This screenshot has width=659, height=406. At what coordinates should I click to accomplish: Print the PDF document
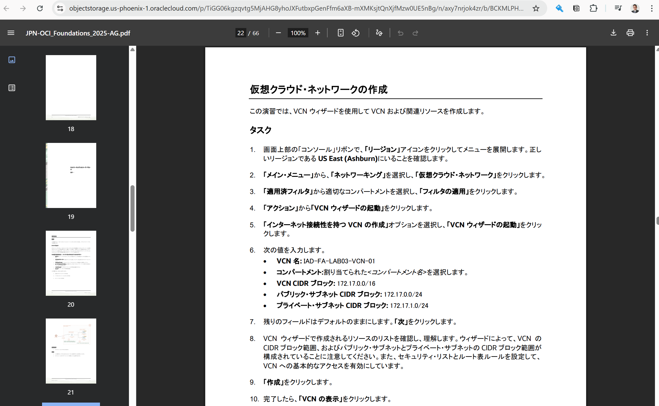coord(630,33)
